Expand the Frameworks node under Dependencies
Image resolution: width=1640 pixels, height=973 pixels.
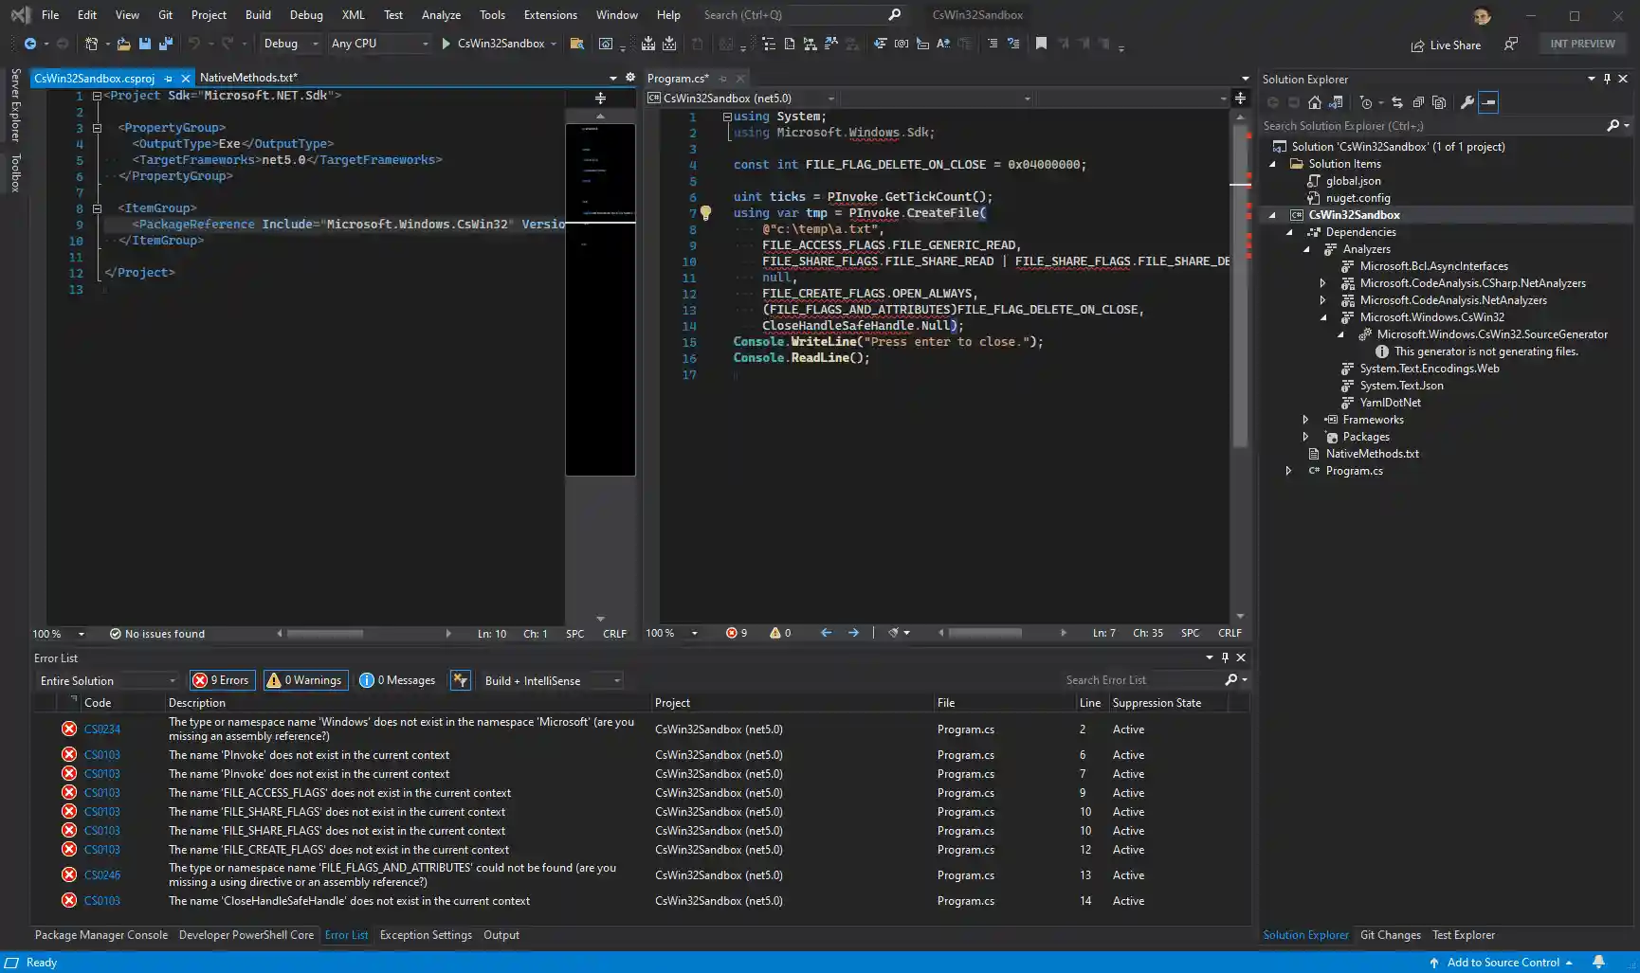[1306, 420]
